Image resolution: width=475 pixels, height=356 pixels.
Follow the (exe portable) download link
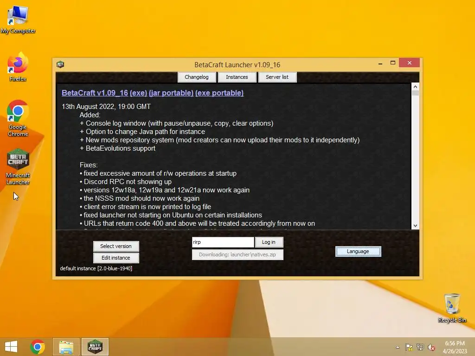[x=219, y=93]
